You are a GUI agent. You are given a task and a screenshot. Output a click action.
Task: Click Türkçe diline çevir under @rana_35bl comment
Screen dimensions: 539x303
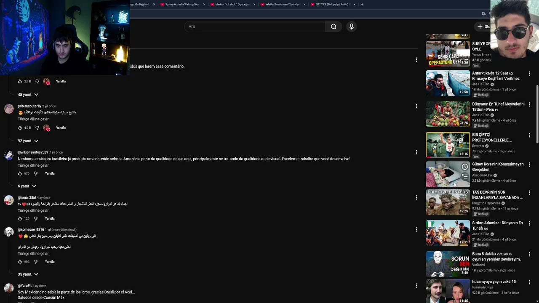[x=33, y=210]
